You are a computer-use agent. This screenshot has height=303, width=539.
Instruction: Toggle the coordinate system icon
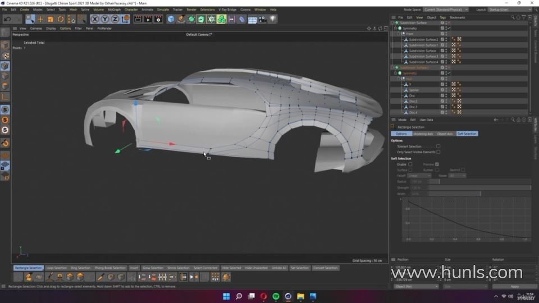(125, 19)
